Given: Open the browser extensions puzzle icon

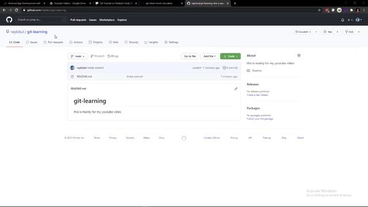Looking at the screenshot, I should click(x=351, y=10).
